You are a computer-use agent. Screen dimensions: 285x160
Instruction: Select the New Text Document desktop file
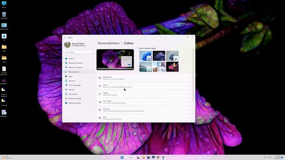coord(4,71)
